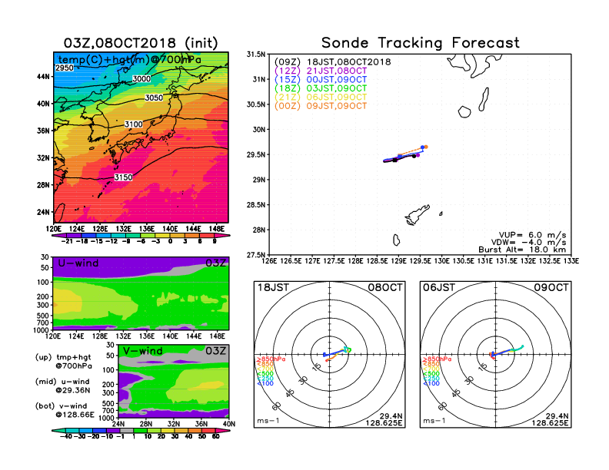Click the purple end of temperature colorbar
Image resolution: width=609 pixels, height=470 pixels.
click(x=59, y=236)
